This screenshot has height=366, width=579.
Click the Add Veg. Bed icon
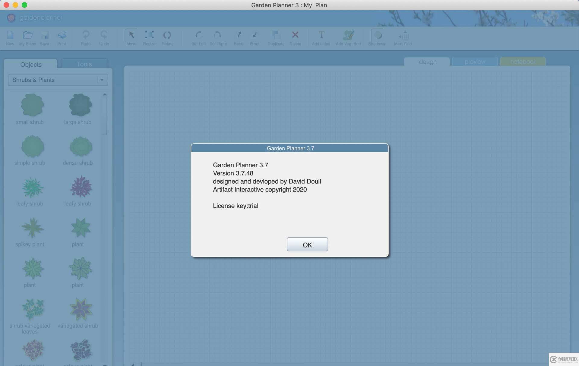[x=348, y=35]
